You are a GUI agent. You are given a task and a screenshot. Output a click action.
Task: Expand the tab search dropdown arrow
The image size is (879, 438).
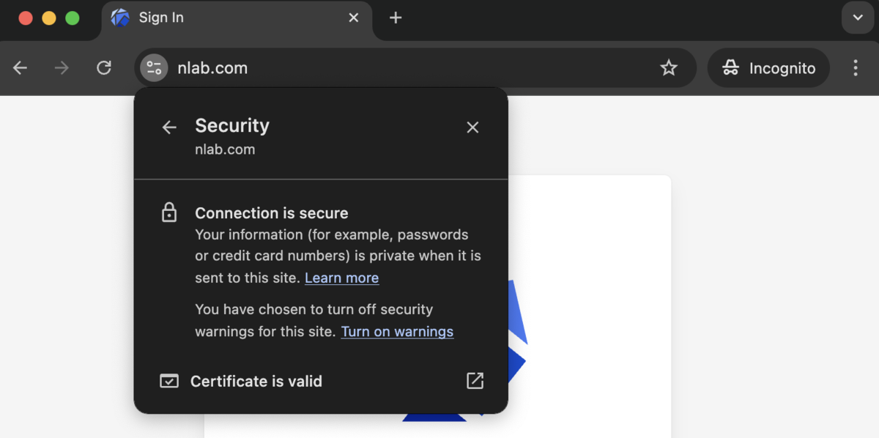point(858,18)
